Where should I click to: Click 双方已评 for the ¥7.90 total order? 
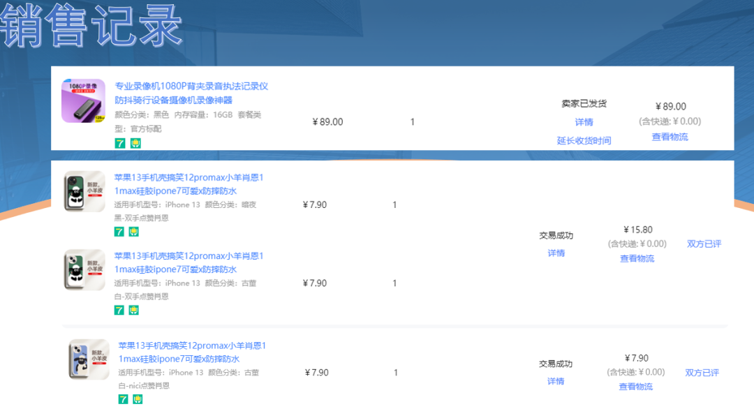(x=702, y=373)
